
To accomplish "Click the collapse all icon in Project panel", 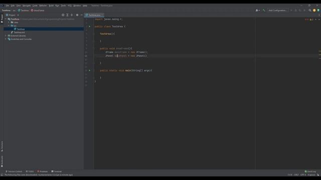I will [72, 15].
